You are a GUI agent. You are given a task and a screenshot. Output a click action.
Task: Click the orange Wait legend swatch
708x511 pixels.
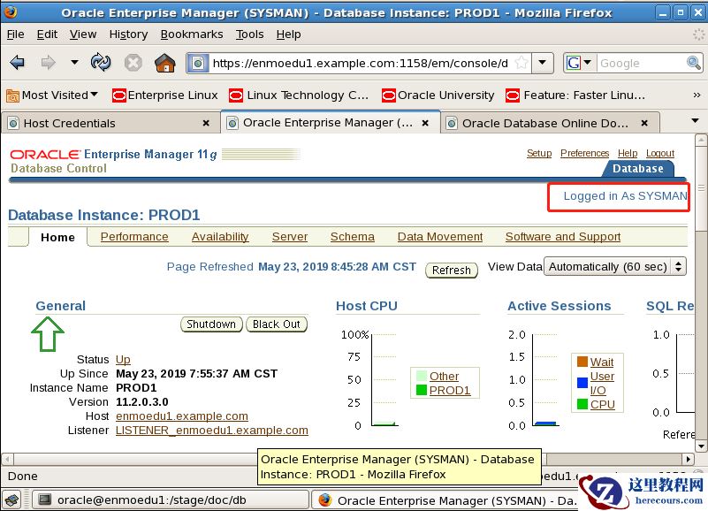[x=582, y=362]
